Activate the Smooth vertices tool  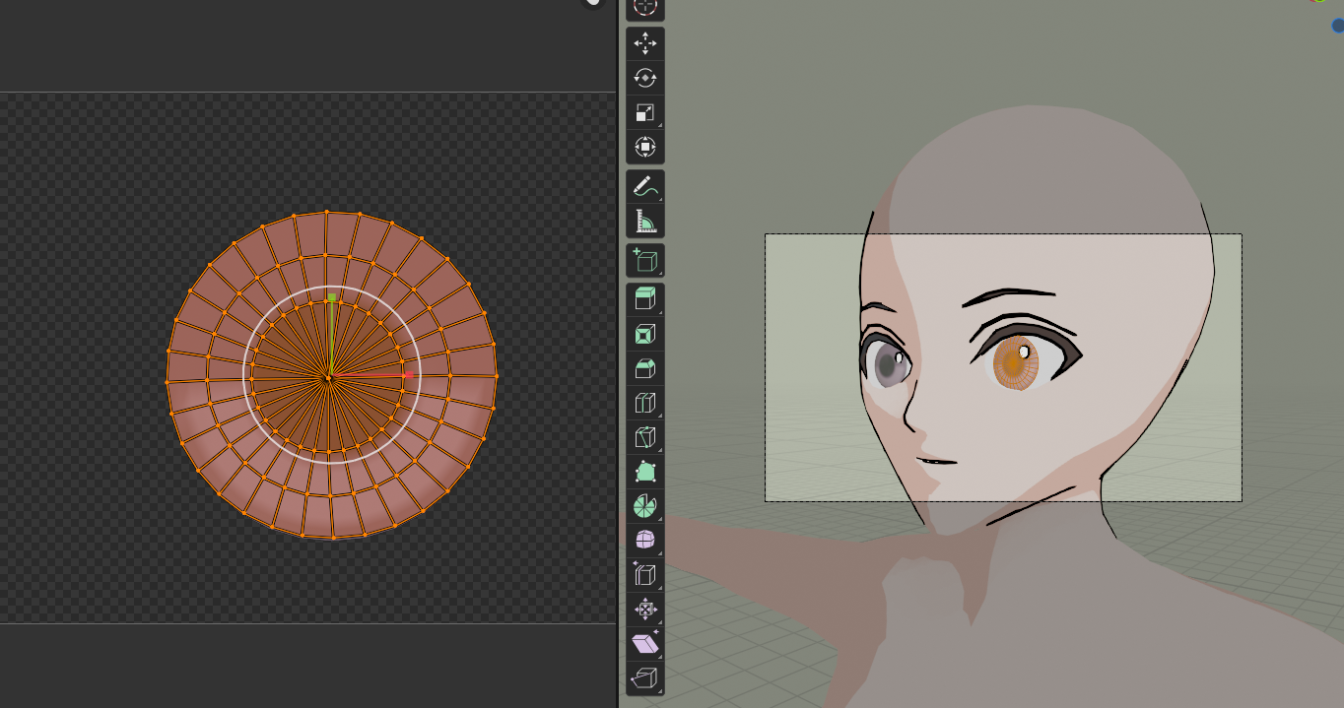(x=645, y=540)
